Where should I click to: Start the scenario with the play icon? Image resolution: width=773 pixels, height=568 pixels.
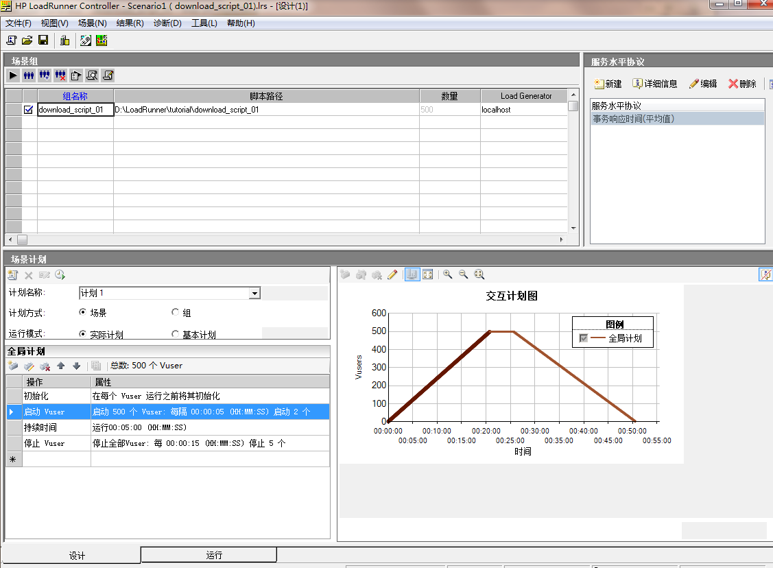pyautogui.click(x=12, y=75)
